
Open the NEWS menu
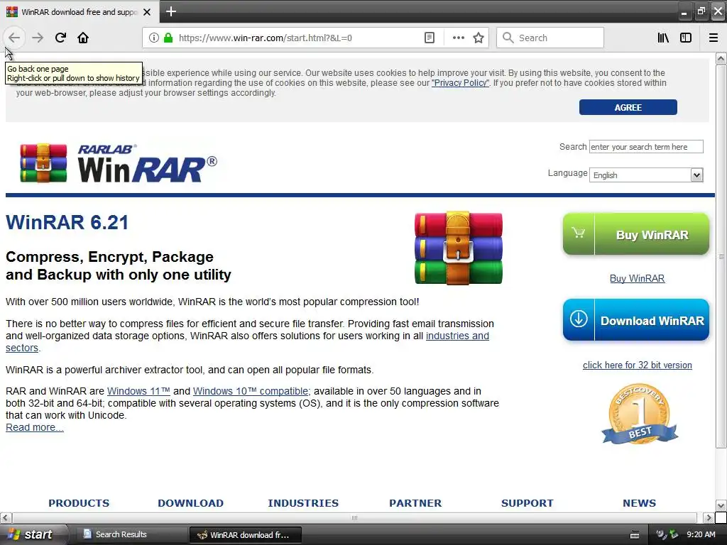coord(639,503)
